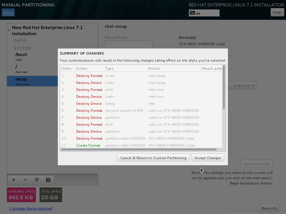286x214 pixels.
Task: Click the Device column header
Action: coord(174,69)
